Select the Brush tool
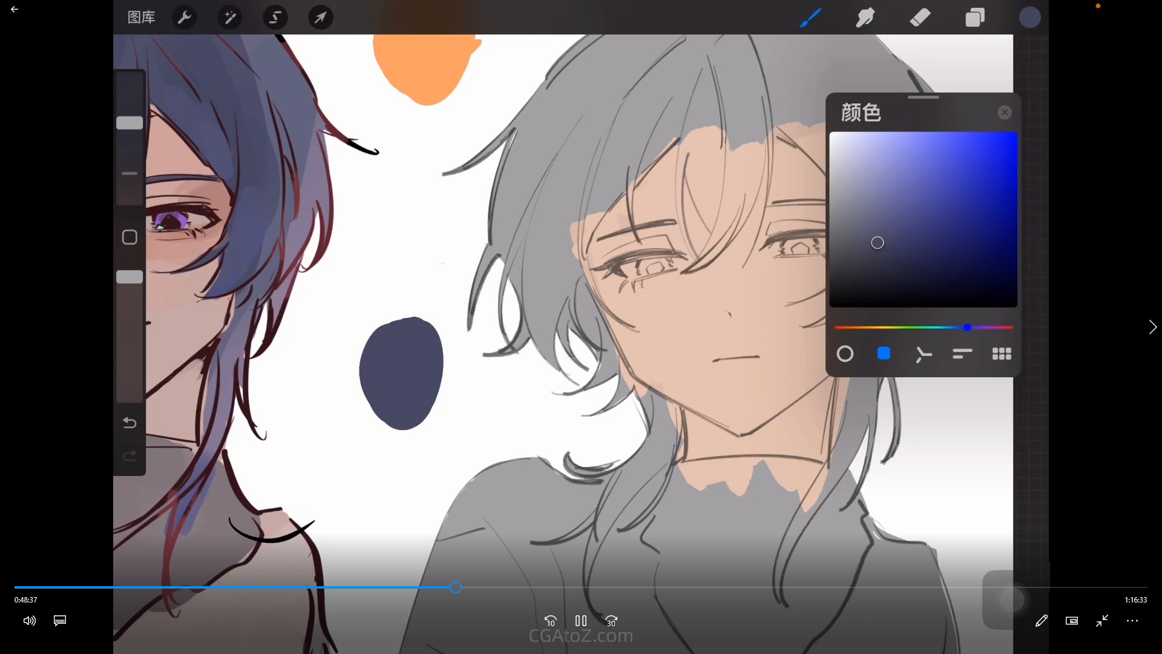The width and height of the screenshot is (1162, 654). tap(810, 18)
